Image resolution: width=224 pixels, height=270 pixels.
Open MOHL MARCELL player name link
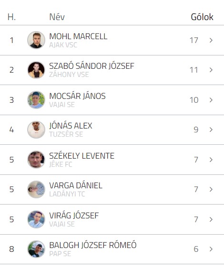click(x=78, y=36)
